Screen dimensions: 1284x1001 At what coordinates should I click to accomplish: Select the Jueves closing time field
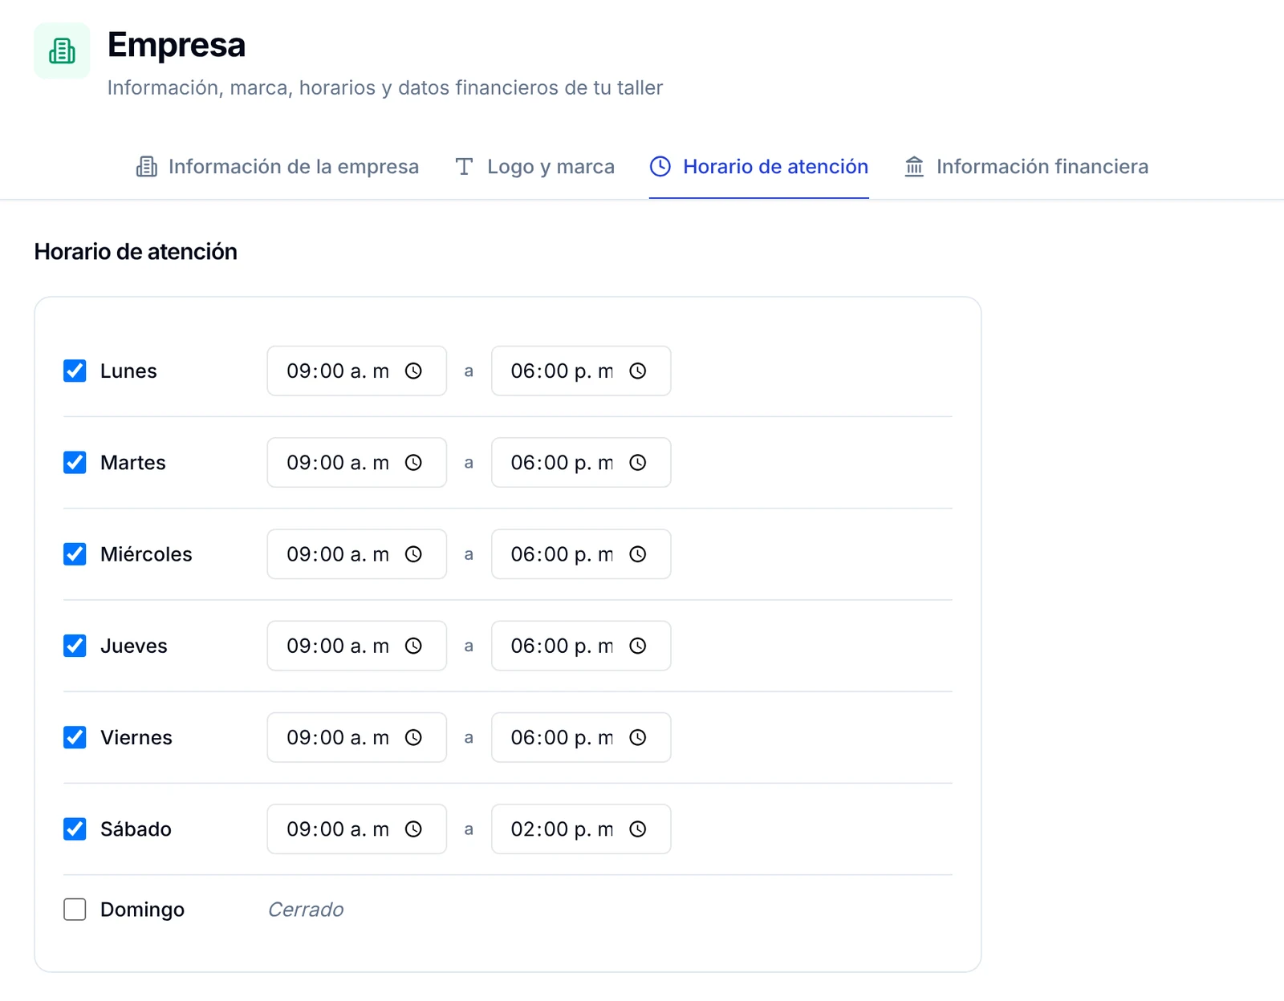581,646
